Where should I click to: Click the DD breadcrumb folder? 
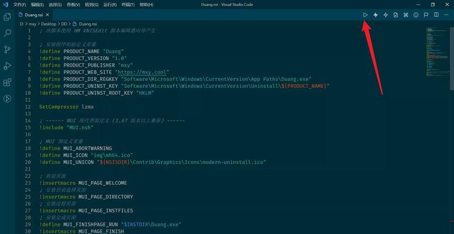click(64, 24)
